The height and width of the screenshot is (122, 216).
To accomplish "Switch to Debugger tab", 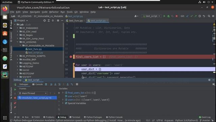I will [x=24, y=84].
